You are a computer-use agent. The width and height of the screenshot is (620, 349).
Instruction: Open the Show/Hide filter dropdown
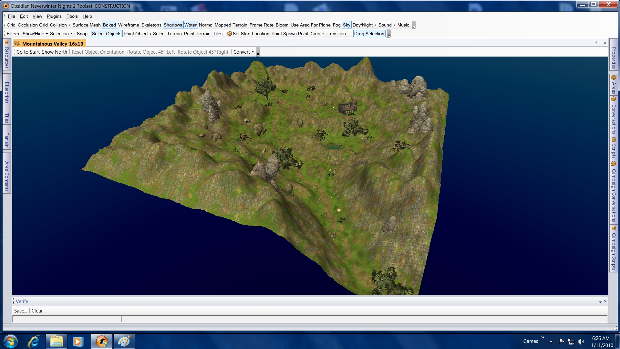tap(35, 34)
